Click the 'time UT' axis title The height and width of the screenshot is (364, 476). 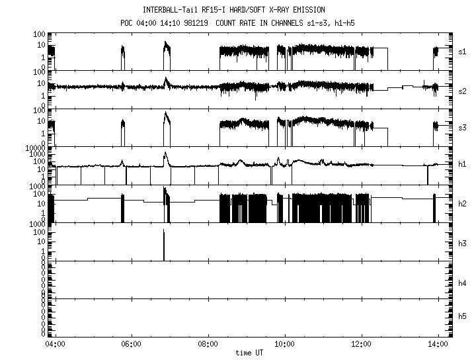250,353
